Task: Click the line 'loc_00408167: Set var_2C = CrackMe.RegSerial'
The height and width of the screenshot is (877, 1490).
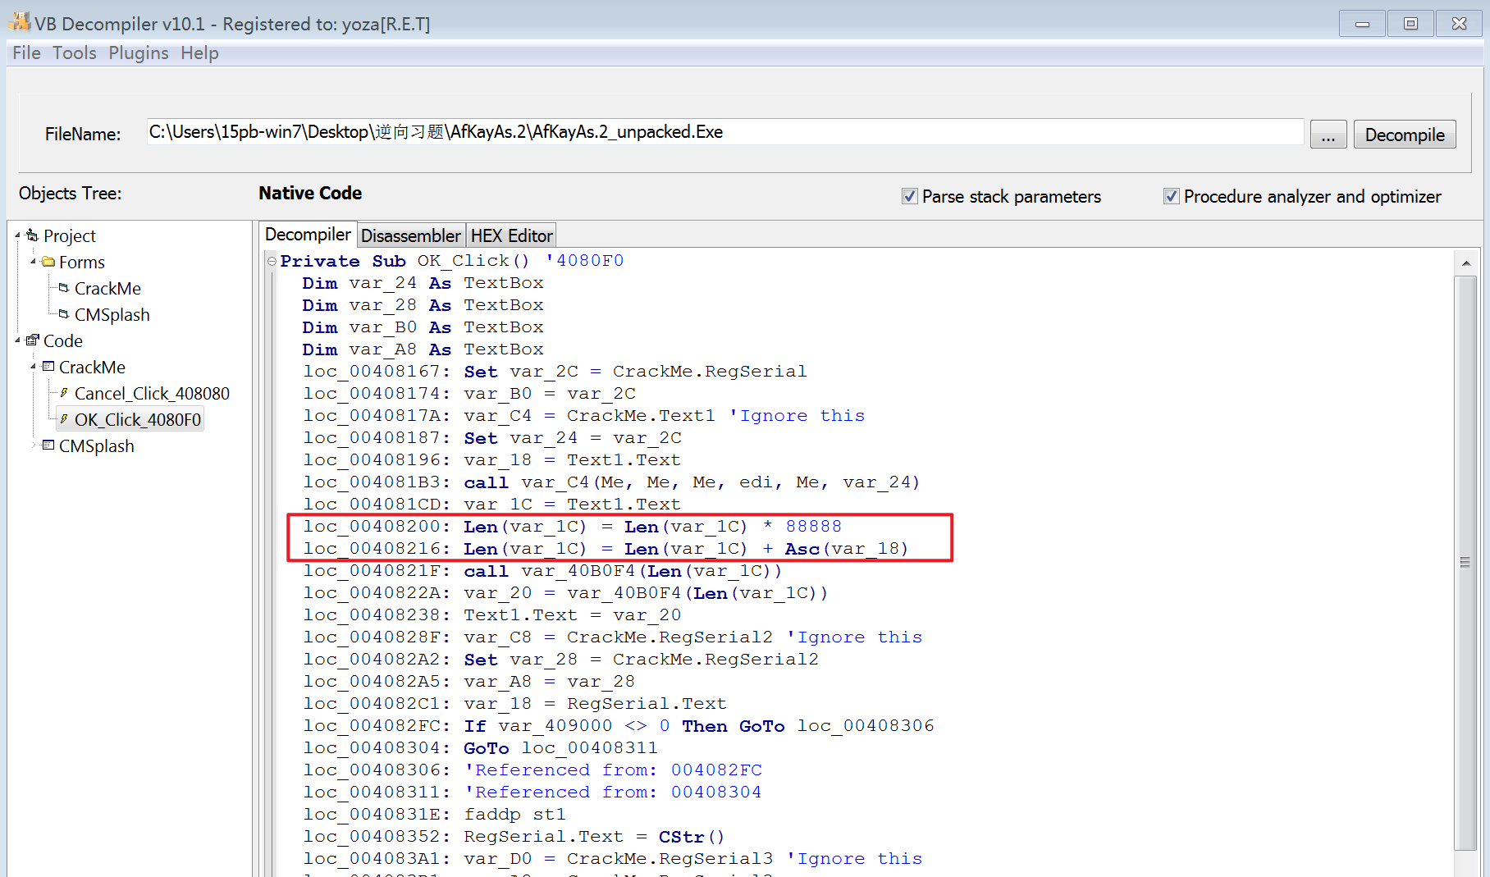Action: click(x=555, y=372)
